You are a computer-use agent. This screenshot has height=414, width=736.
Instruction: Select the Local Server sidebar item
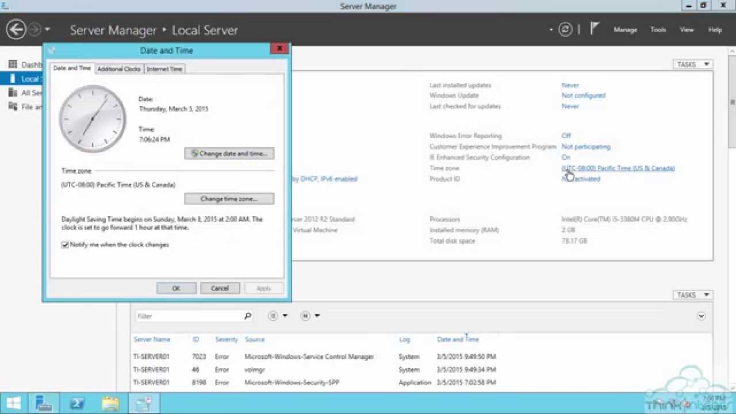tap(22, 79)
